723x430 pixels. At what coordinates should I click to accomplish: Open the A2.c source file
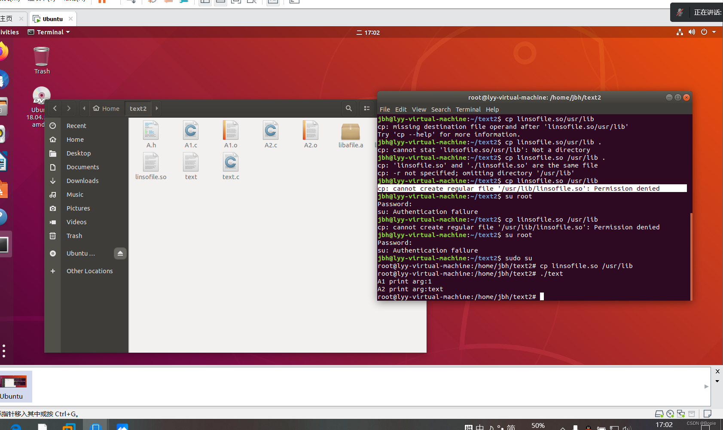pos(271,134)
